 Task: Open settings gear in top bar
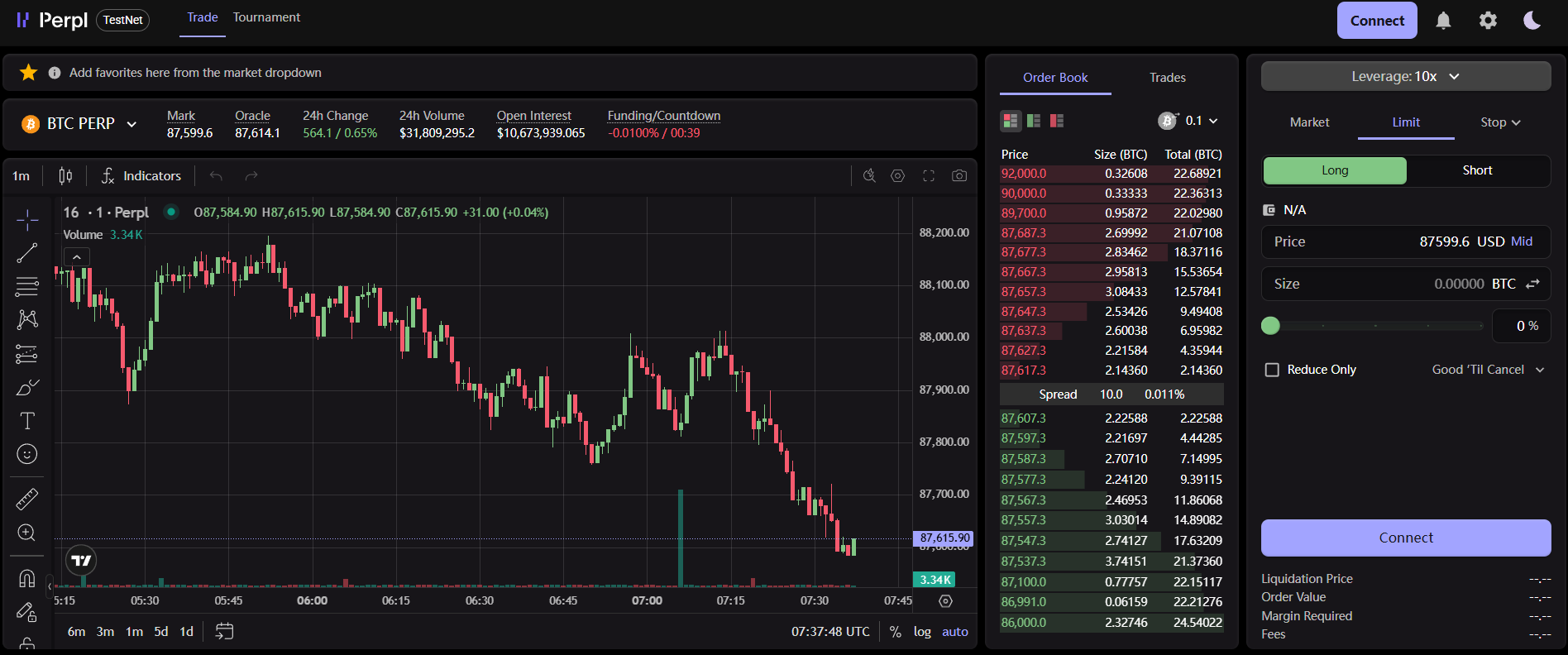pyautogui.click(x=1488, y=21)
